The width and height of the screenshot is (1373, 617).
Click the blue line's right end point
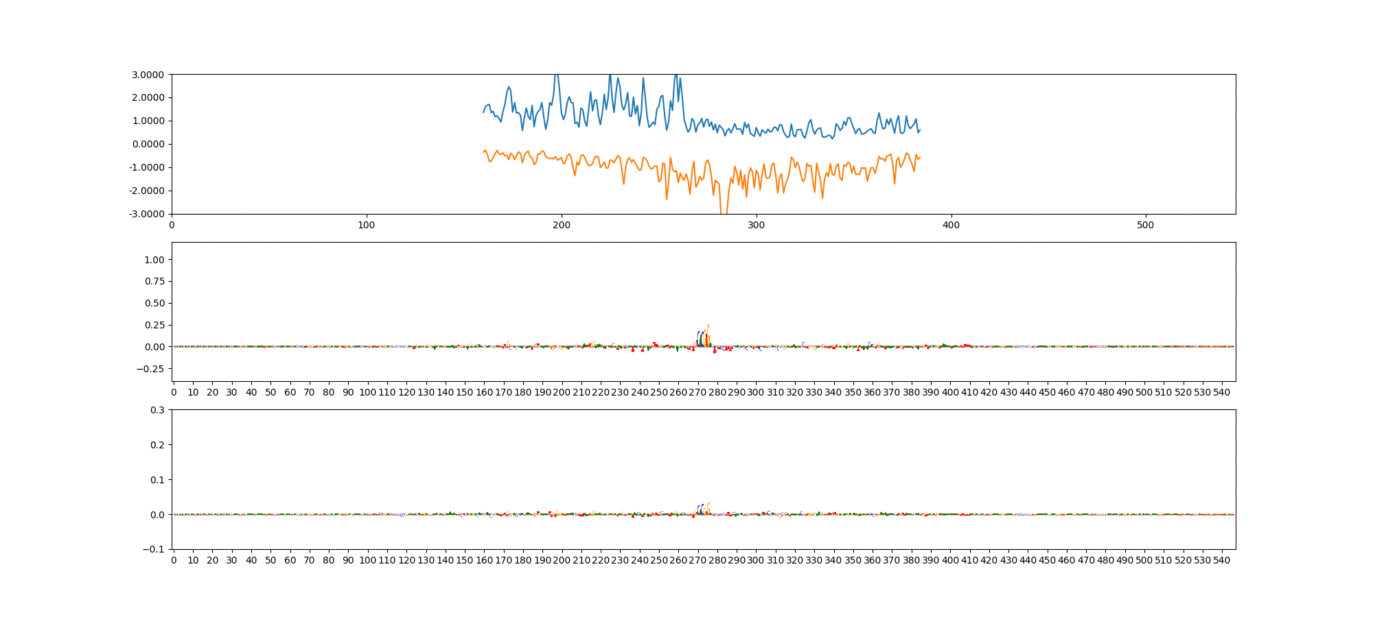[920, 130]
